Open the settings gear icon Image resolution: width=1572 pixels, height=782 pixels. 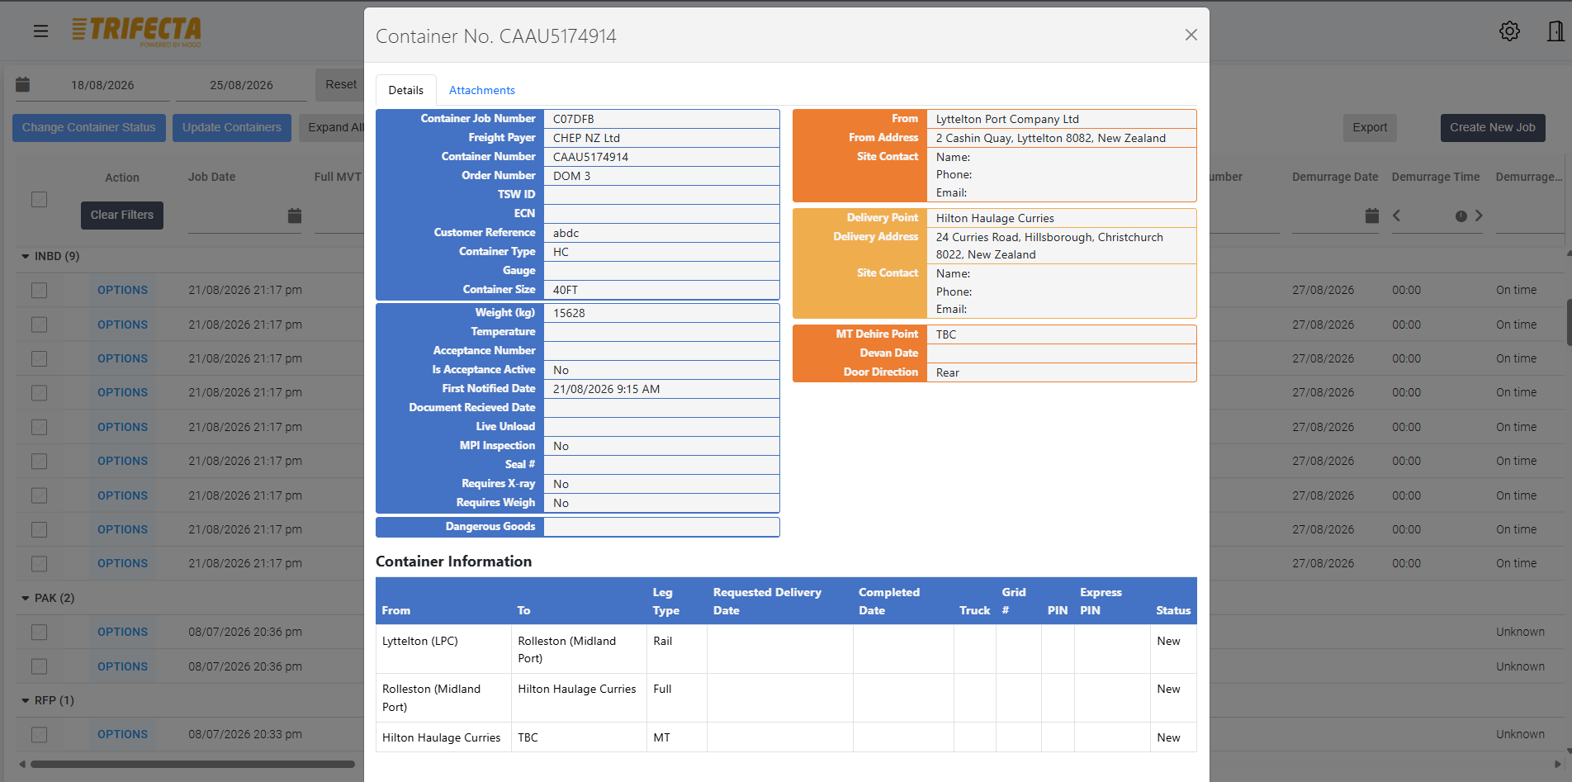coord(1509,31)
